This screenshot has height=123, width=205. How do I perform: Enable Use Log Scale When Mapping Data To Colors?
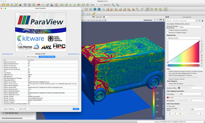[x=168, y=73]
